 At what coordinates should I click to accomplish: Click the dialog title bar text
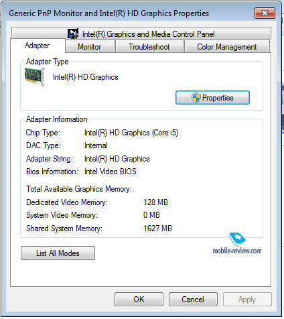point(109,13)
